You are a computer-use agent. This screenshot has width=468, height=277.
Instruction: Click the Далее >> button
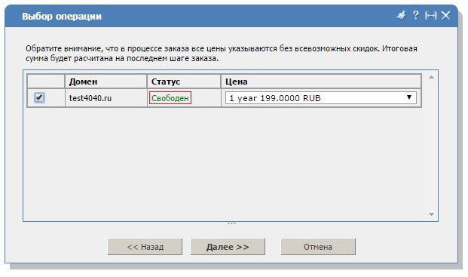click(228, 247)
